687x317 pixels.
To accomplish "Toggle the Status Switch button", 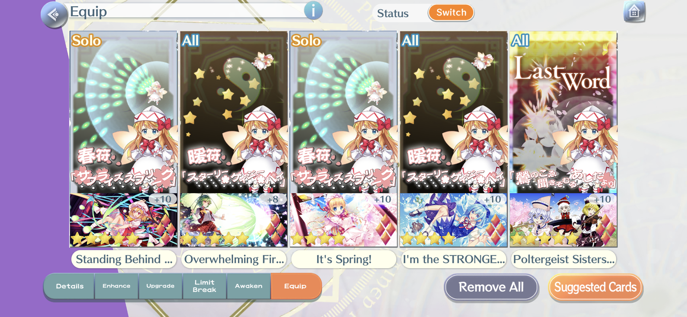I will tap(451, 13).
